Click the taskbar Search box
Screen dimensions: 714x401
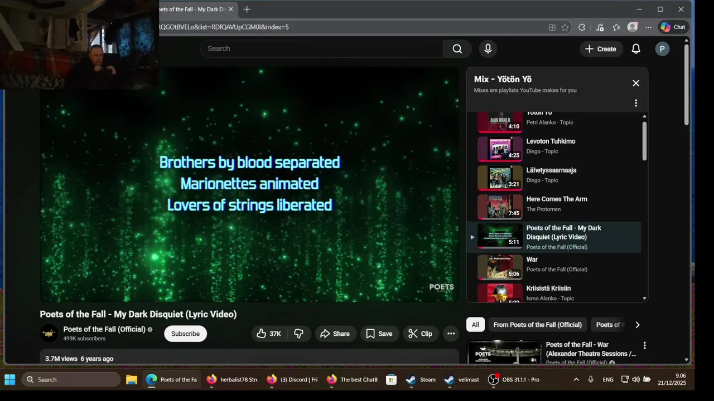(x=71, y=380)
